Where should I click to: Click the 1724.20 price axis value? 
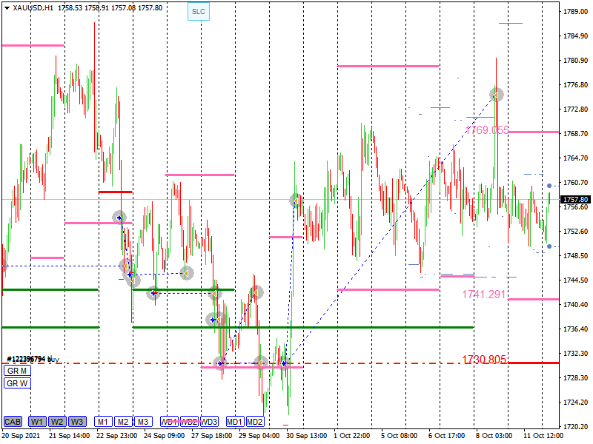[576, 402]
